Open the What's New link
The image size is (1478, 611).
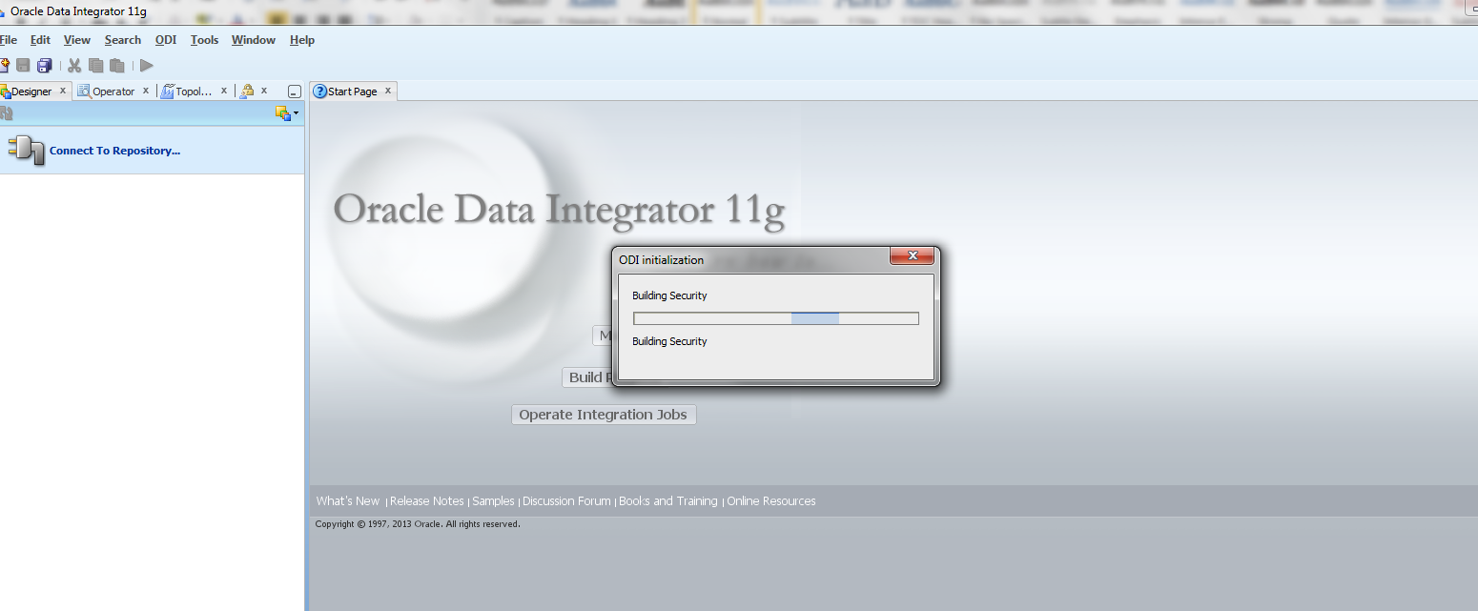348,501
